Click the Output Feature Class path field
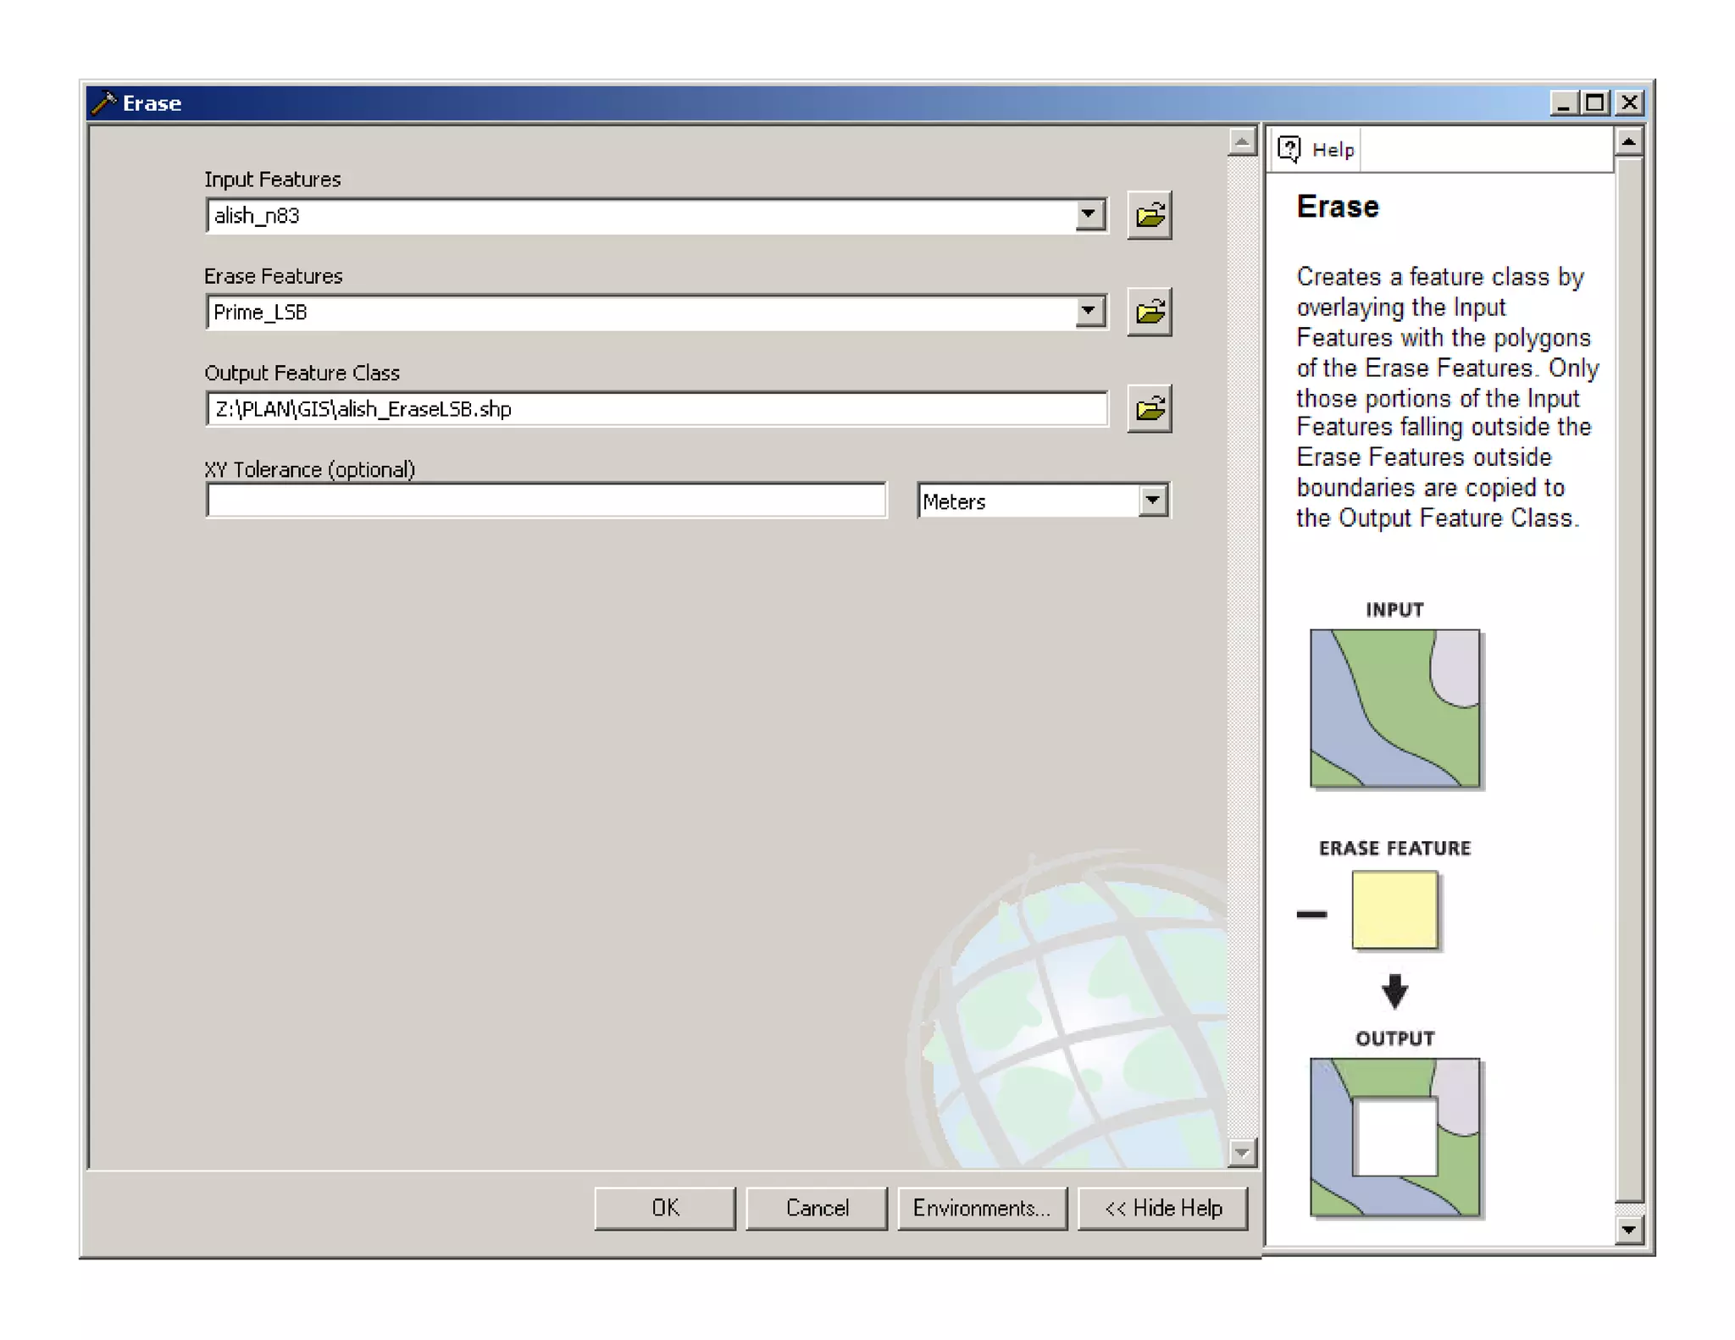Image resolution: width=1735 pixels, height=1340 pixels. pos(656,409)
